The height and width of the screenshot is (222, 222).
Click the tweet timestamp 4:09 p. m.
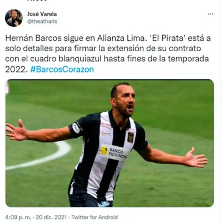[x=18, y=217]
